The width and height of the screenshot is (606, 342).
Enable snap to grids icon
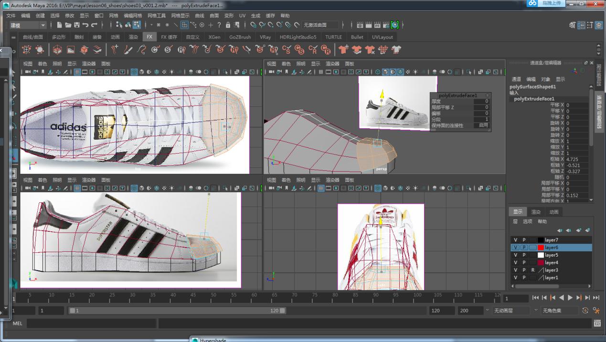[254, 25]
